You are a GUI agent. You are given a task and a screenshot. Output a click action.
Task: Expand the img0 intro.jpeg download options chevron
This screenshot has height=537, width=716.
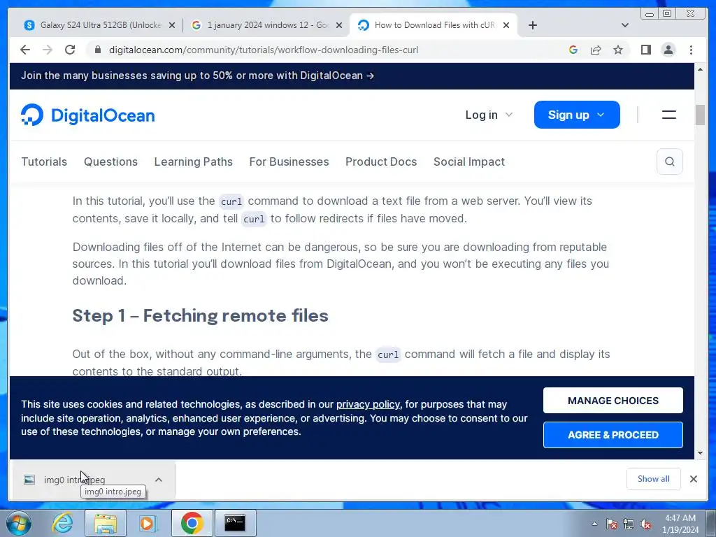pyautogui.click(x=159, y=480)
